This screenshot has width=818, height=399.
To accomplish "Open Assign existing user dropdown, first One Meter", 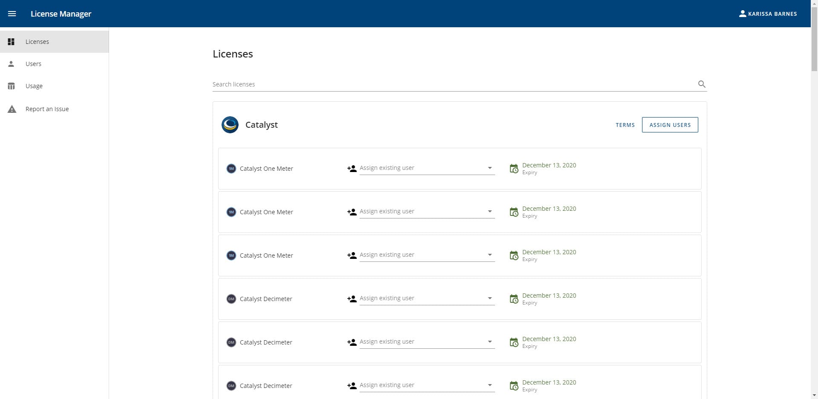I will pos(427,168).
